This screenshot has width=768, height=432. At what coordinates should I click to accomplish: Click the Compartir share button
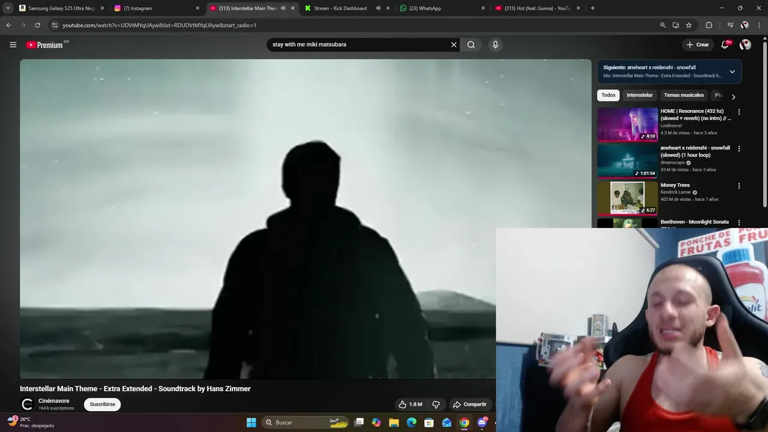coord(470,404)
